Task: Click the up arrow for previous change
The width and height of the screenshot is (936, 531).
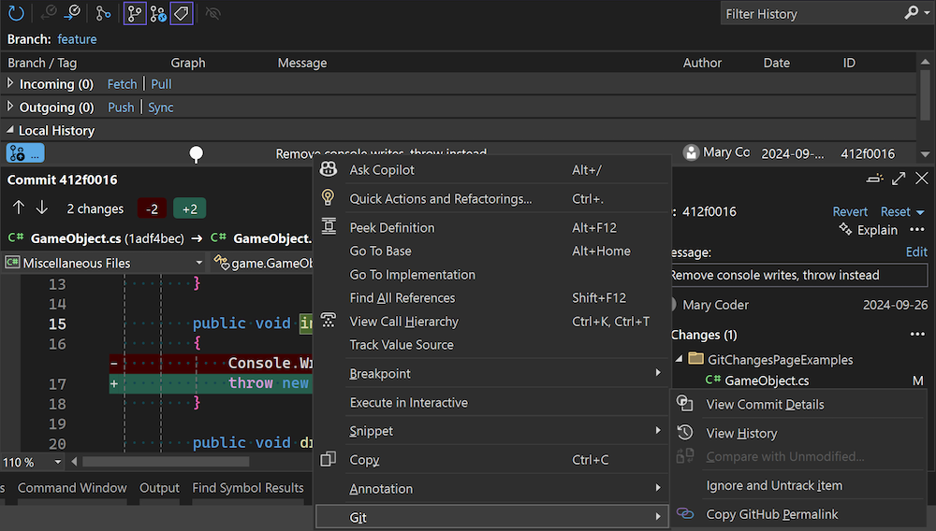Action: [x=19, y=208]
